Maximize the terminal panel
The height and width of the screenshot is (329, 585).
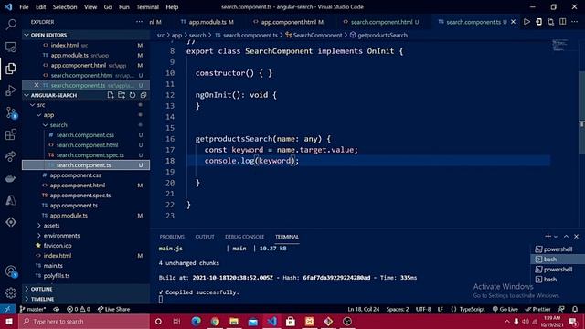pos(566,236)
